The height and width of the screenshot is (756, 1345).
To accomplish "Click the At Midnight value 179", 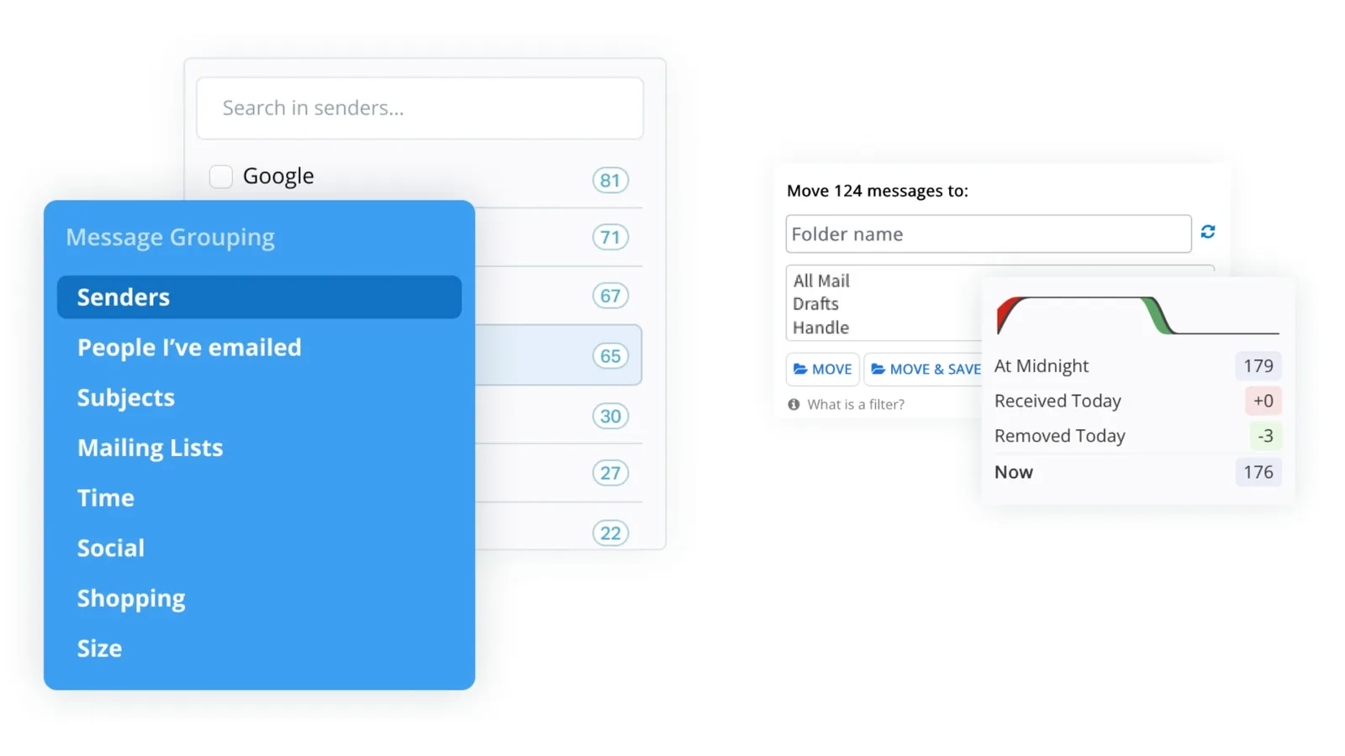I will pos(1258,366).
